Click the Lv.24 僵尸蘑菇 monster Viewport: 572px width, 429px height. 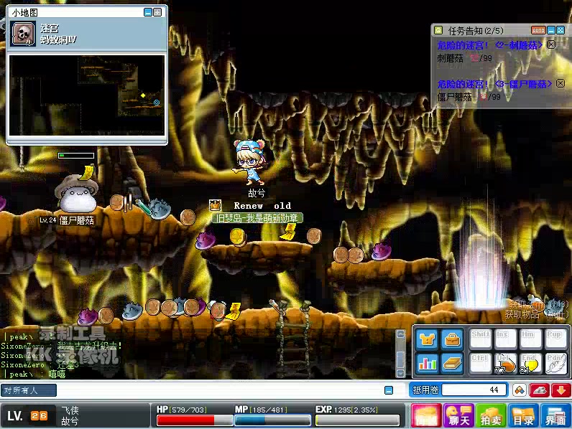pyautogui.click(x=77, y=195)
